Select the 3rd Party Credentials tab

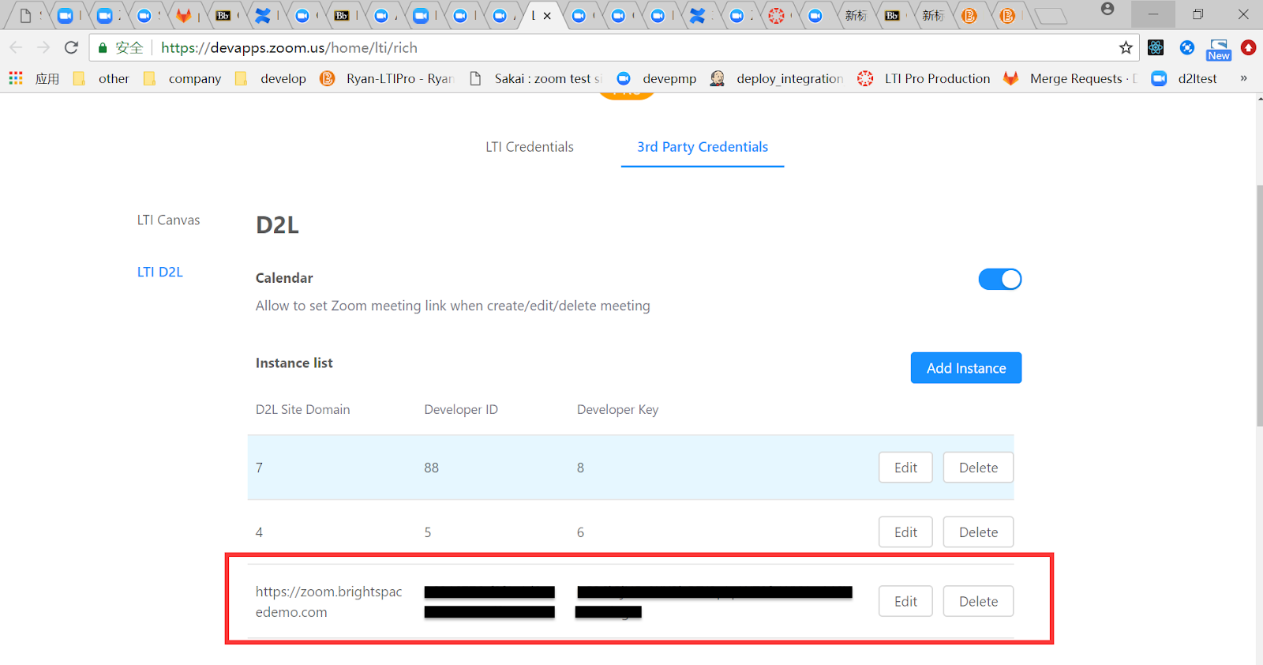tap(703, 147)
